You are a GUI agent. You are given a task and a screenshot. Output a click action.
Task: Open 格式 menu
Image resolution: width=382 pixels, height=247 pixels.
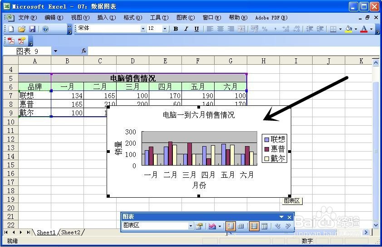click(133, 18)
